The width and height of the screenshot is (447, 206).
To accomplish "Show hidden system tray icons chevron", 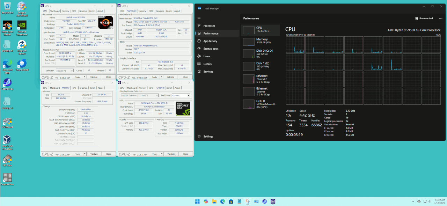I will (x=413, y=201).
